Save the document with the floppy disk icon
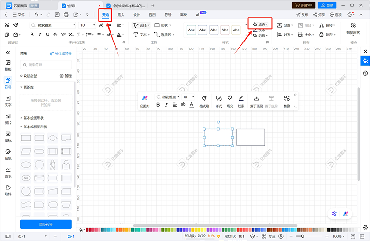This screenshot has height=241, width=370. coord(57,15)
